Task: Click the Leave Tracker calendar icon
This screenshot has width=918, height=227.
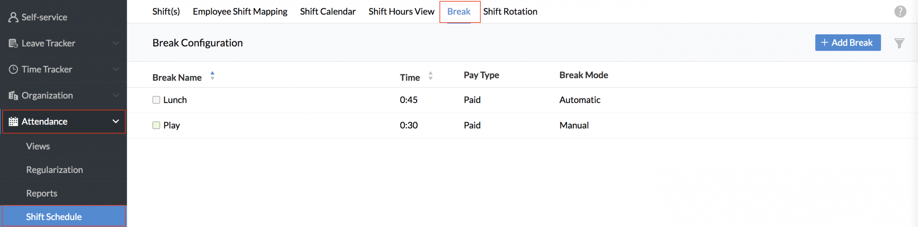Action: (x=13, y=43)
